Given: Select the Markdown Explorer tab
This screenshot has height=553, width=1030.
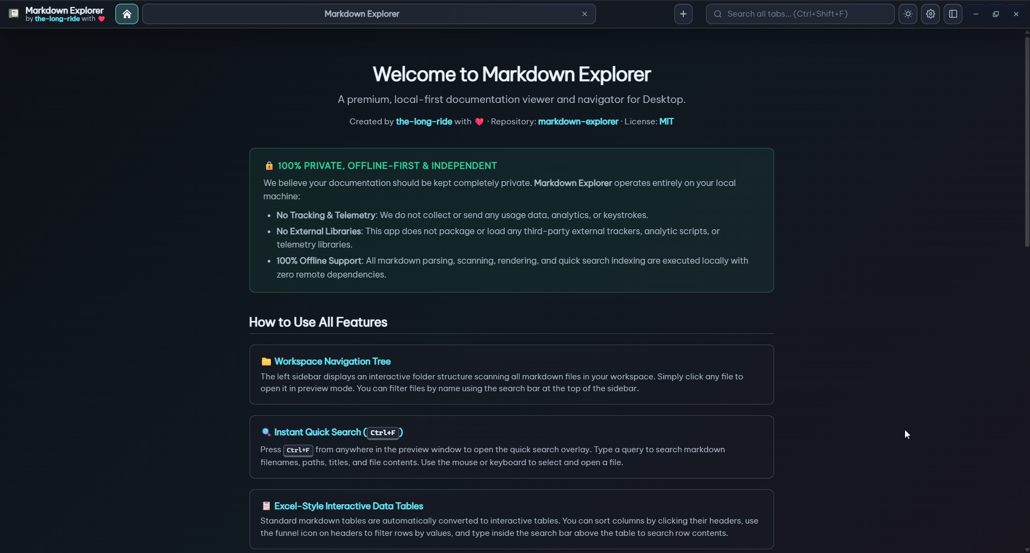Looking at the screenshot, I should 369,14.
